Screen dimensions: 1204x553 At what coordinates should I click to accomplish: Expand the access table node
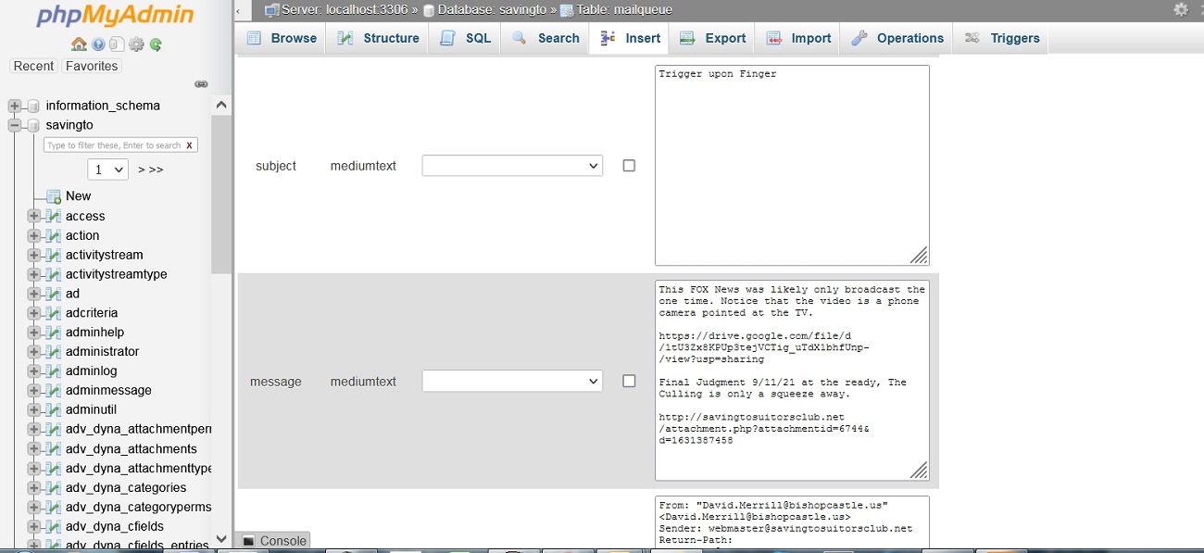[34, 216]
